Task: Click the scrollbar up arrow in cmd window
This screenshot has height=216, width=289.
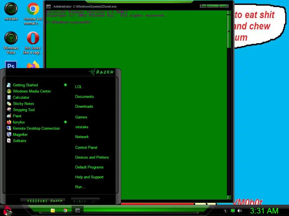Action: (229, 13)
